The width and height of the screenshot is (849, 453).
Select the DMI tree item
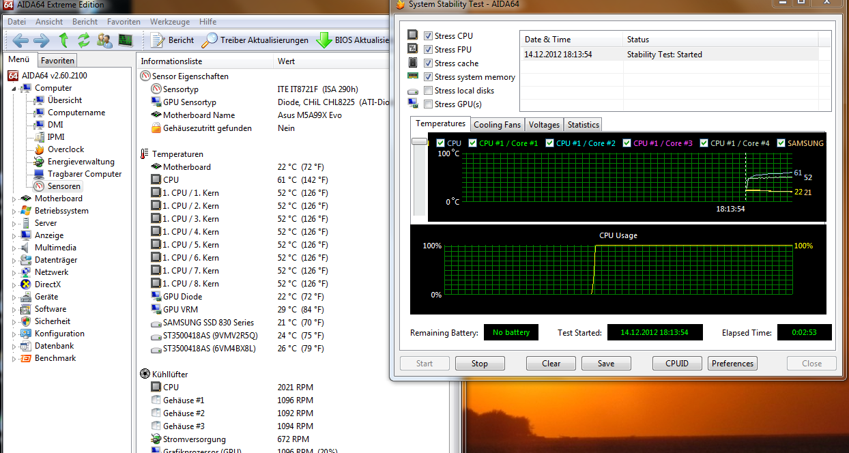click(x=55, y=125)
